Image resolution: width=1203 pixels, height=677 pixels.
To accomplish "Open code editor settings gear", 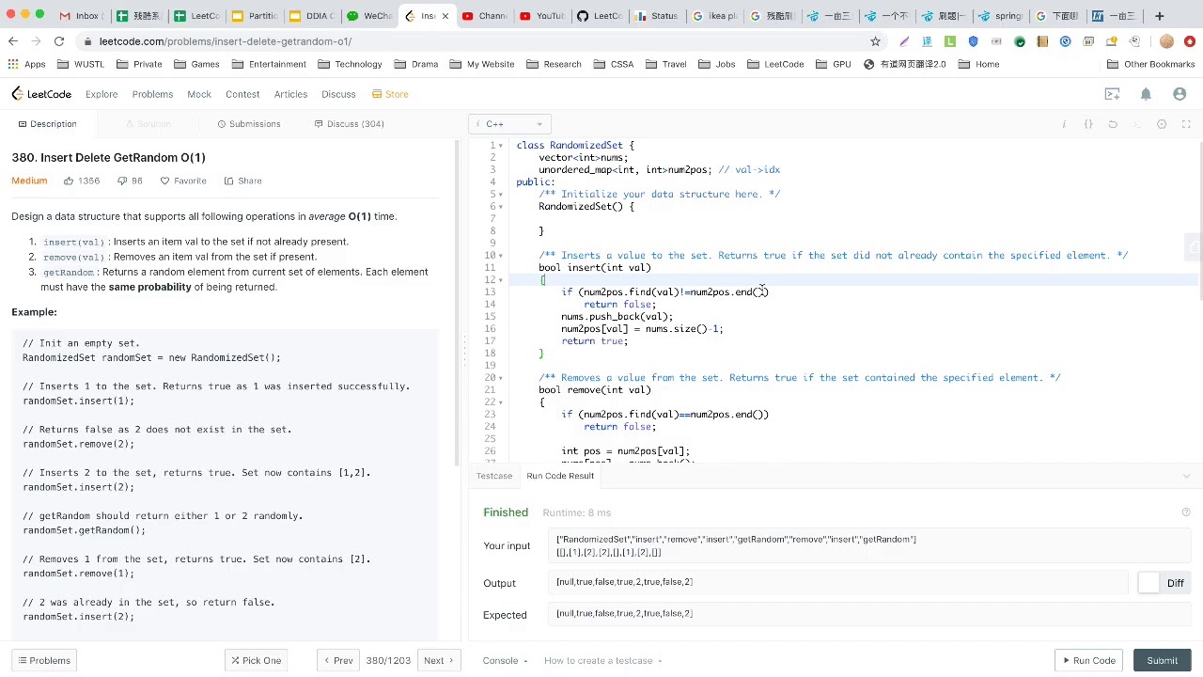I will point(1162,124).
